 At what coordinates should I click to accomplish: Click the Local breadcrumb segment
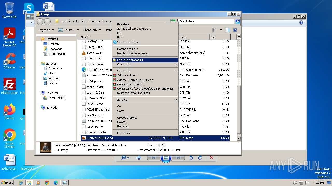tap(94, 21)
